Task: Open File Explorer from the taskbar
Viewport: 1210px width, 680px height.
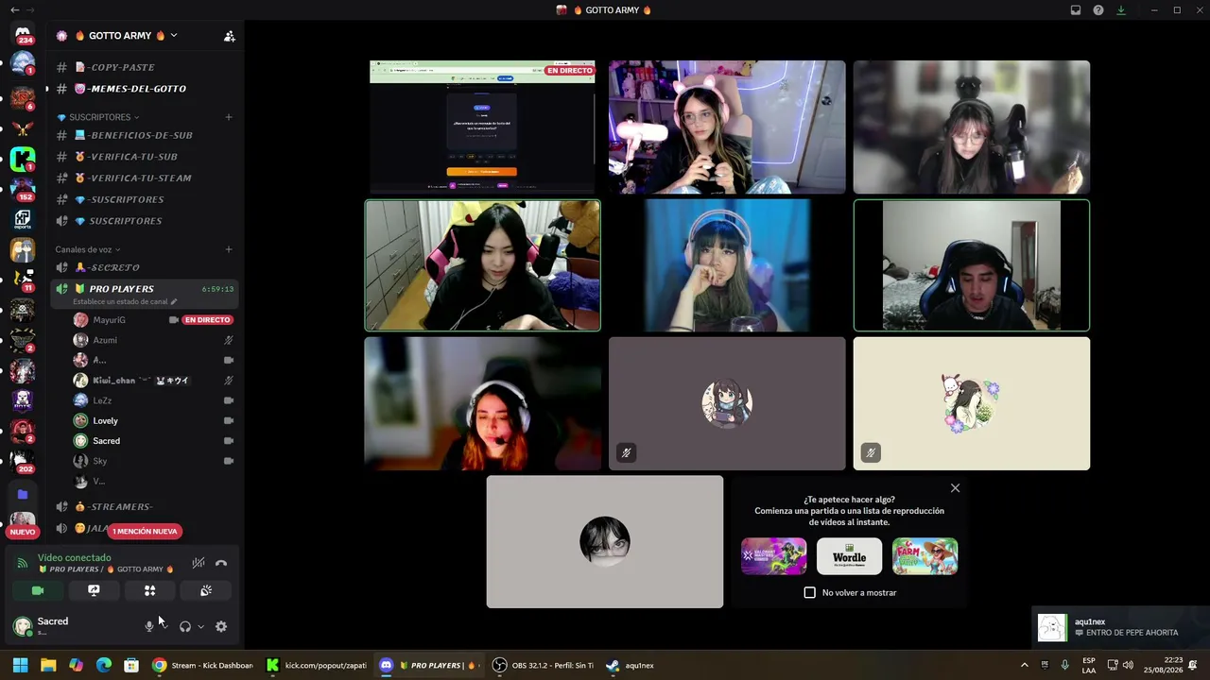Action: [48, 665]
